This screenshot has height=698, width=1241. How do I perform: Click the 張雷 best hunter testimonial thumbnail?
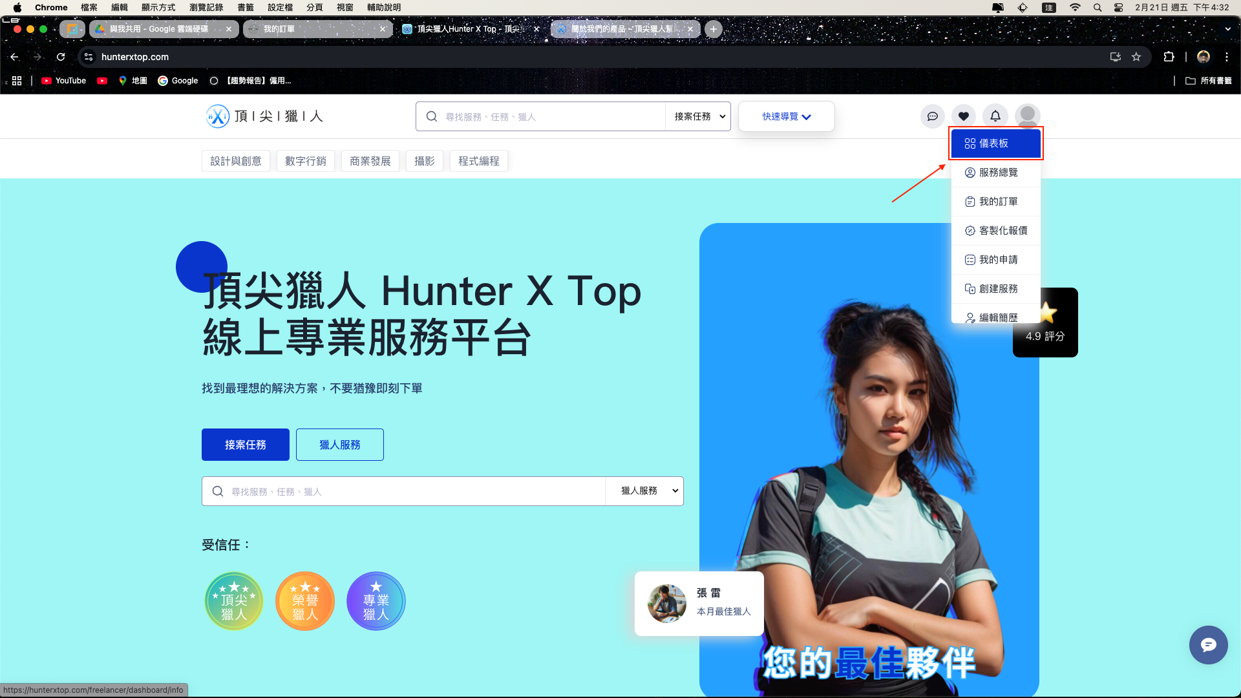tap(666, 604)
